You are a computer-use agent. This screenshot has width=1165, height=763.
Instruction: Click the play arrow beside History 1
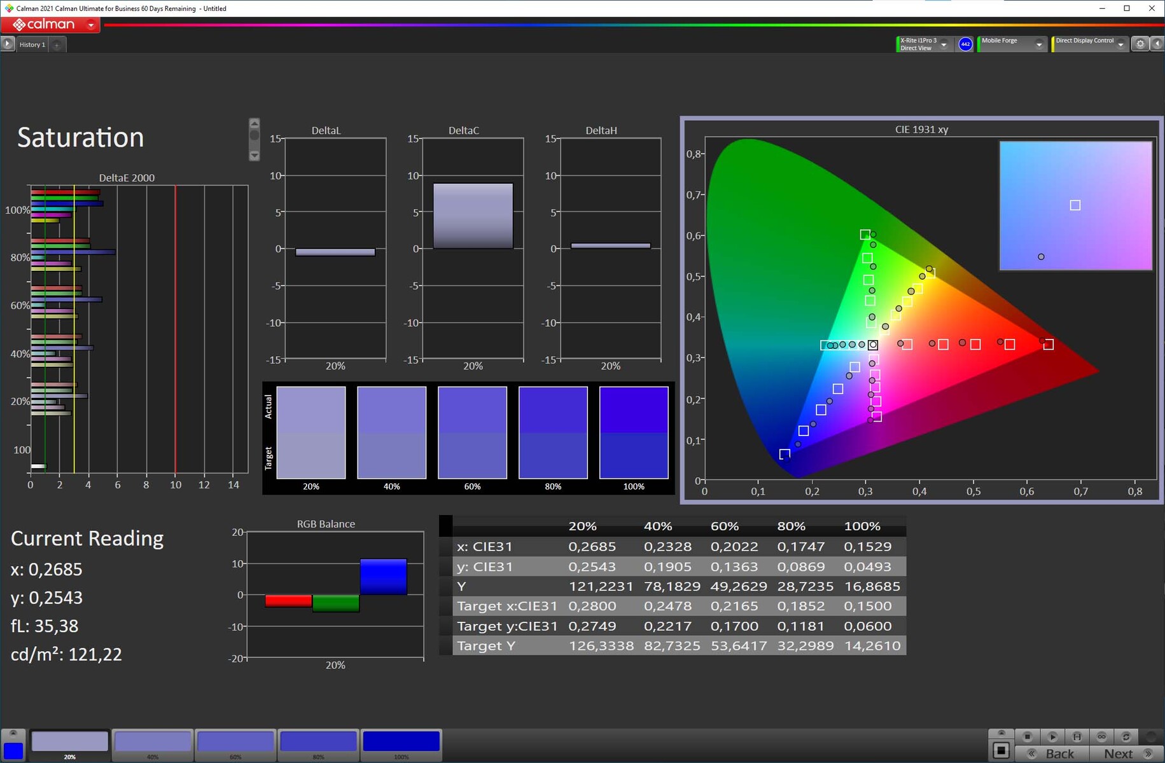(x=8, y=44)
